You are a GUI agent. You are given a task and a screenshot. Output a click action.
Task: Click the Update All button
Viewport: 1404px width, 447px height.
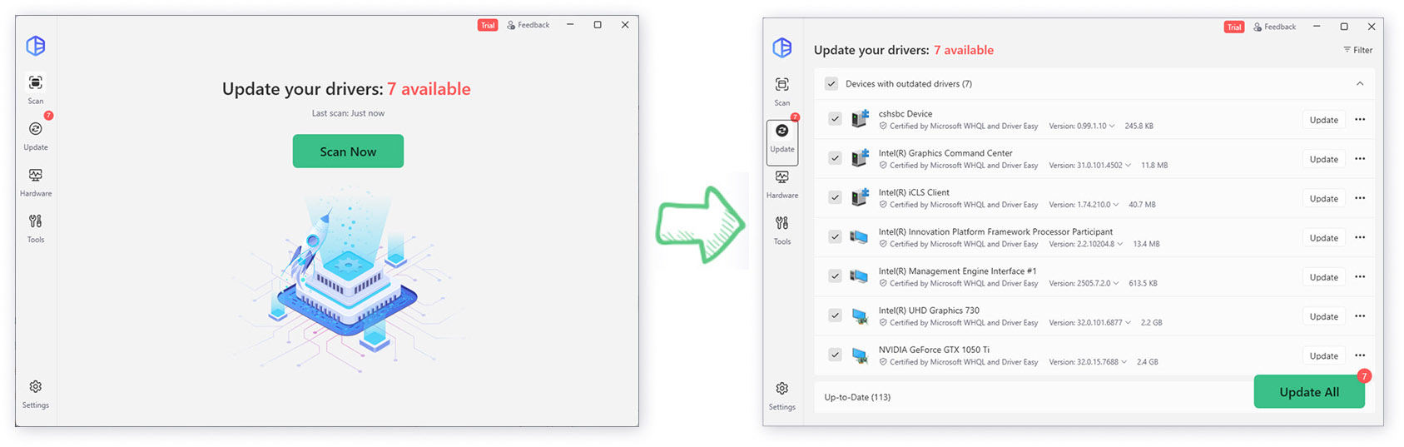pyautogui.click(x=1308, y=392)
